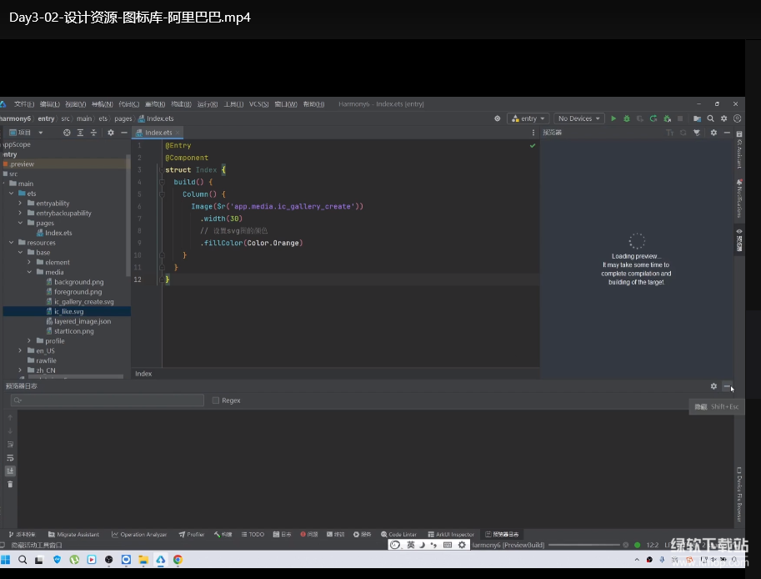This screenshot has width=761, height=579.
Task: Open IME settings gear in input toolbar
Action: [x=462, y=545]
